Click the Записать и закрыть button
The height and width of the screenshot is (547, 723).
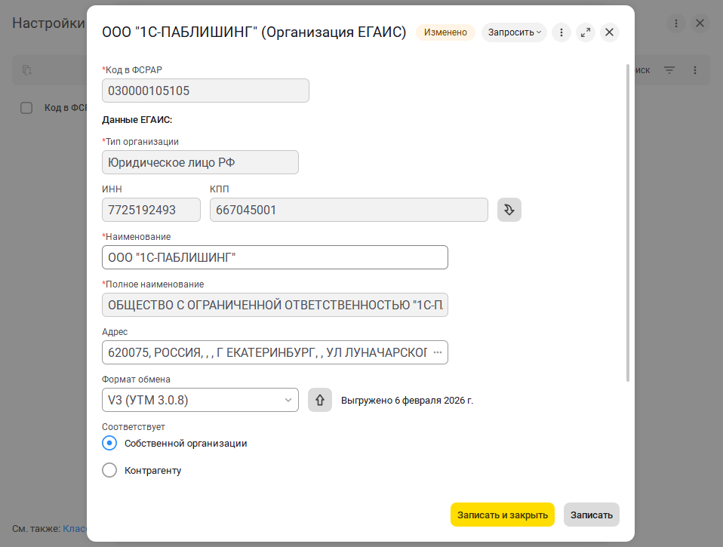(x=502, y=515)
